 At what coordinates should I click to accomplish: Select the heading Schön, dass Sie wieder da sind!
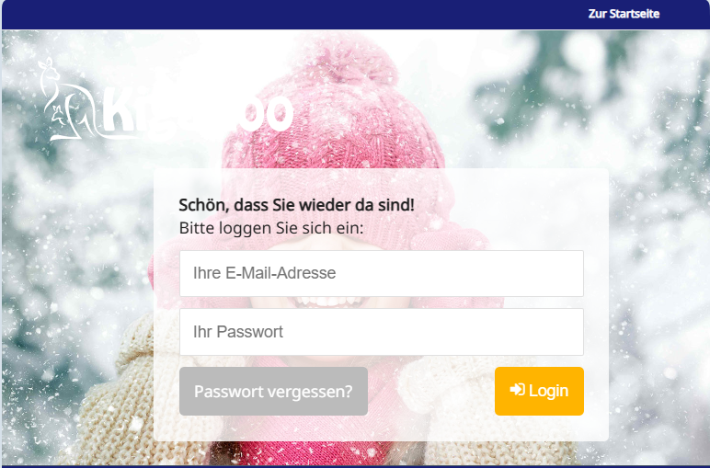click(296, 205)
